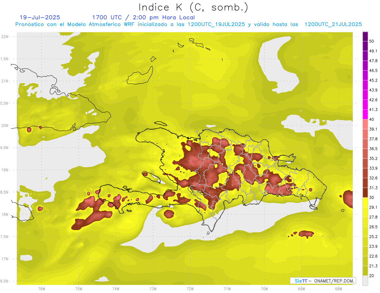The width and height of the screenshot is (380, 293).
Task: Click legend color band between 39.1 and 40
Action: [365, 124]
